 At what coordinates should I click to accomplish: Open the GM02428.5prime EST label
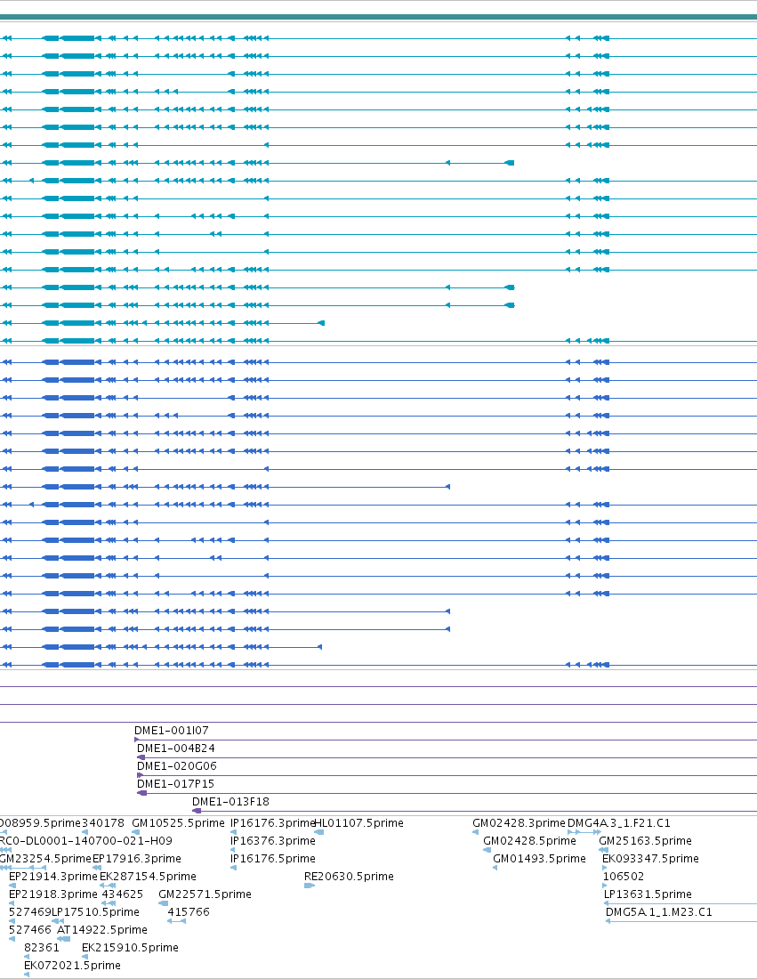click(529, 841)
